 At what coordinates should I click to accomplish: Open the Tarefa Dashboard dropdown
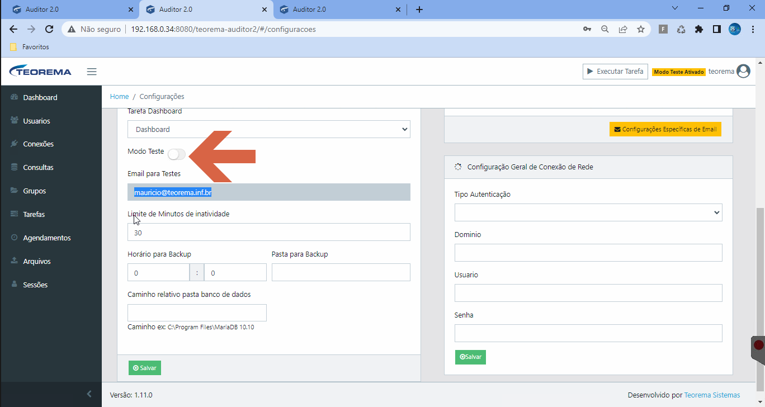269,129
